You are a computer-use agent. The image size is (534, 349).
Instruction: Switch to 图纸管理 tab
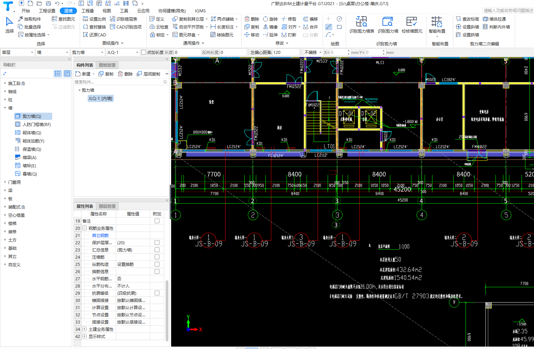[107, 65]
